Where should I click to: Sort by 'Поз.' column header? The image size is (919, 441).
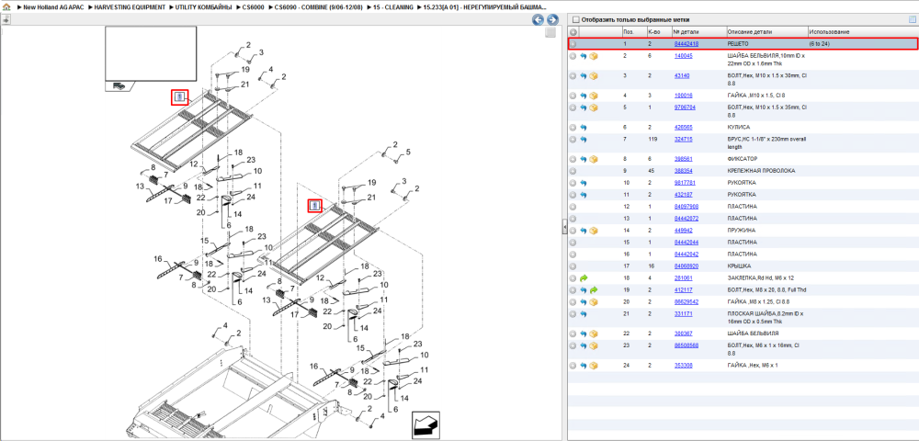tap(633, 31)
